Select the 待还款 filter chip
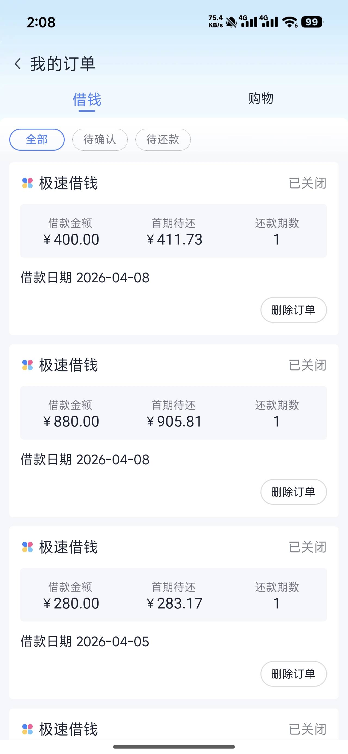Image resolution: width=348 pixels, height=754 pixels. point(163,140)
